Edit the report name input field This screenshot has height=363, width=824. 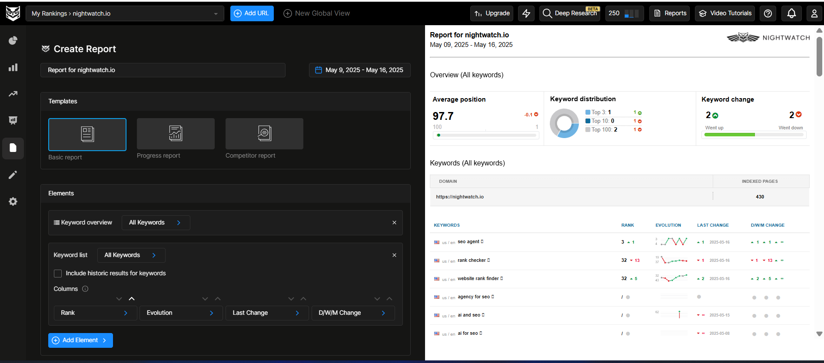point(163,70)
